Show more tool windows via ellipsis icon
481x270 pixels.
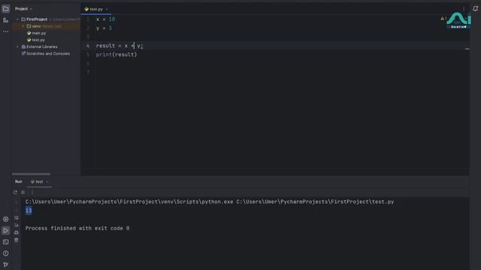pyautogui.click(x=5, y=31)
